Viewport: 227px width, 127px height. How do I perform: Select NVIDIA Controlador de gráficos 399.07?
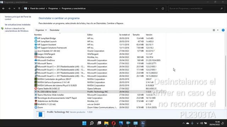point(100,79)
